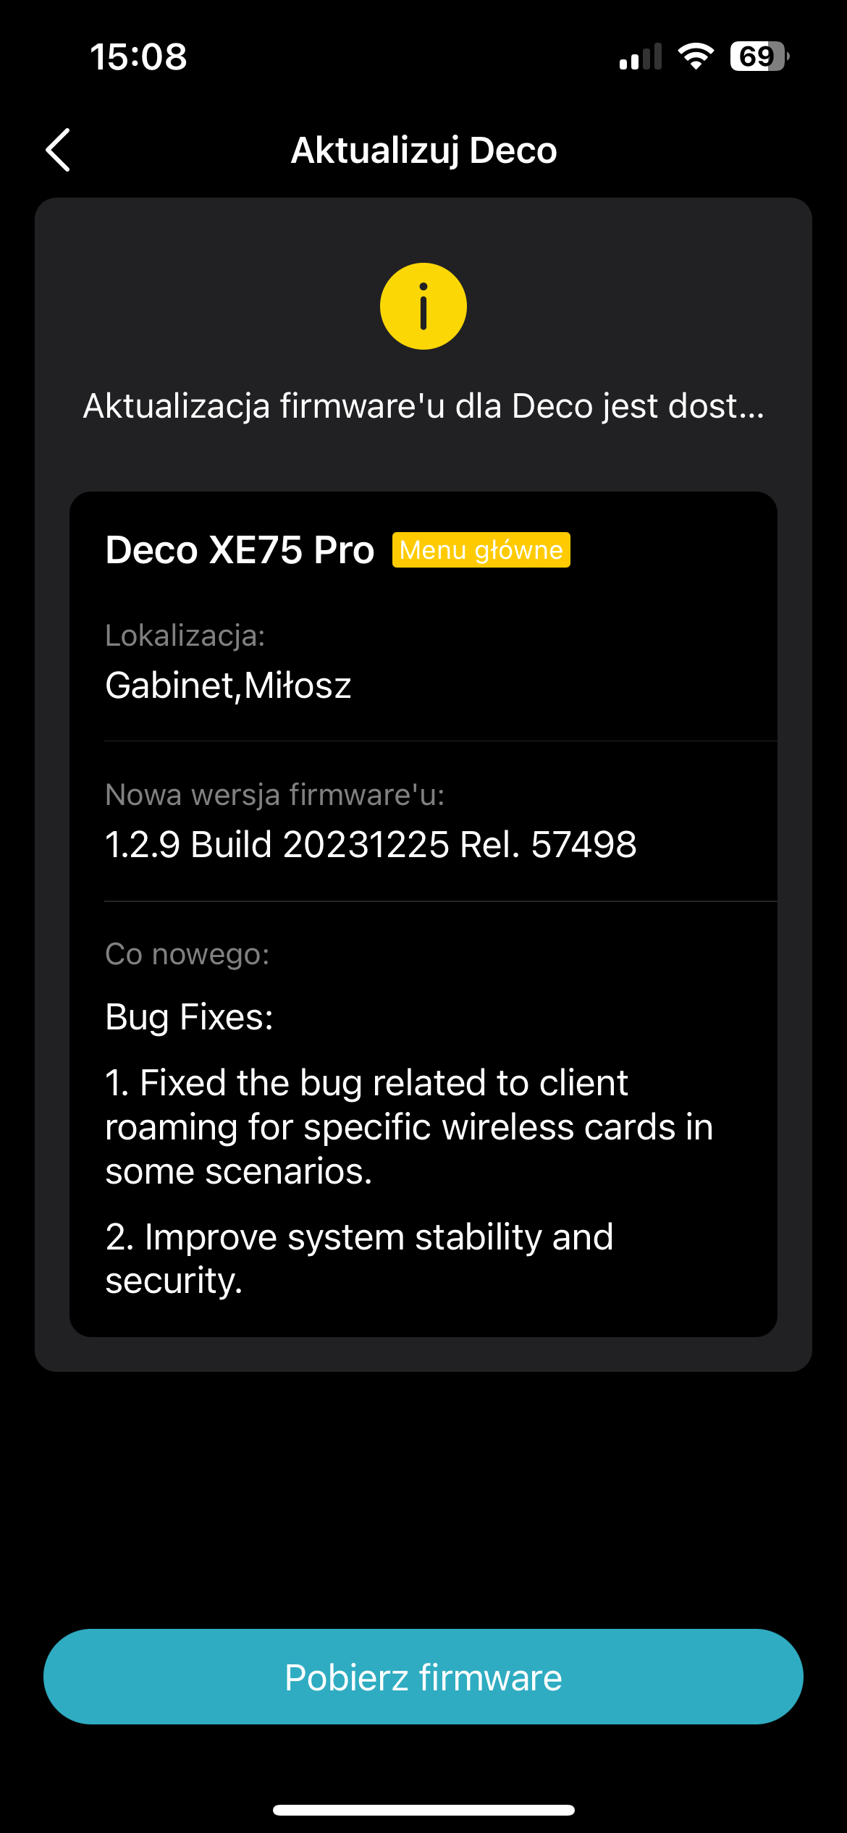
Task: Tap the battery level indicator
Action: (759, 56)
